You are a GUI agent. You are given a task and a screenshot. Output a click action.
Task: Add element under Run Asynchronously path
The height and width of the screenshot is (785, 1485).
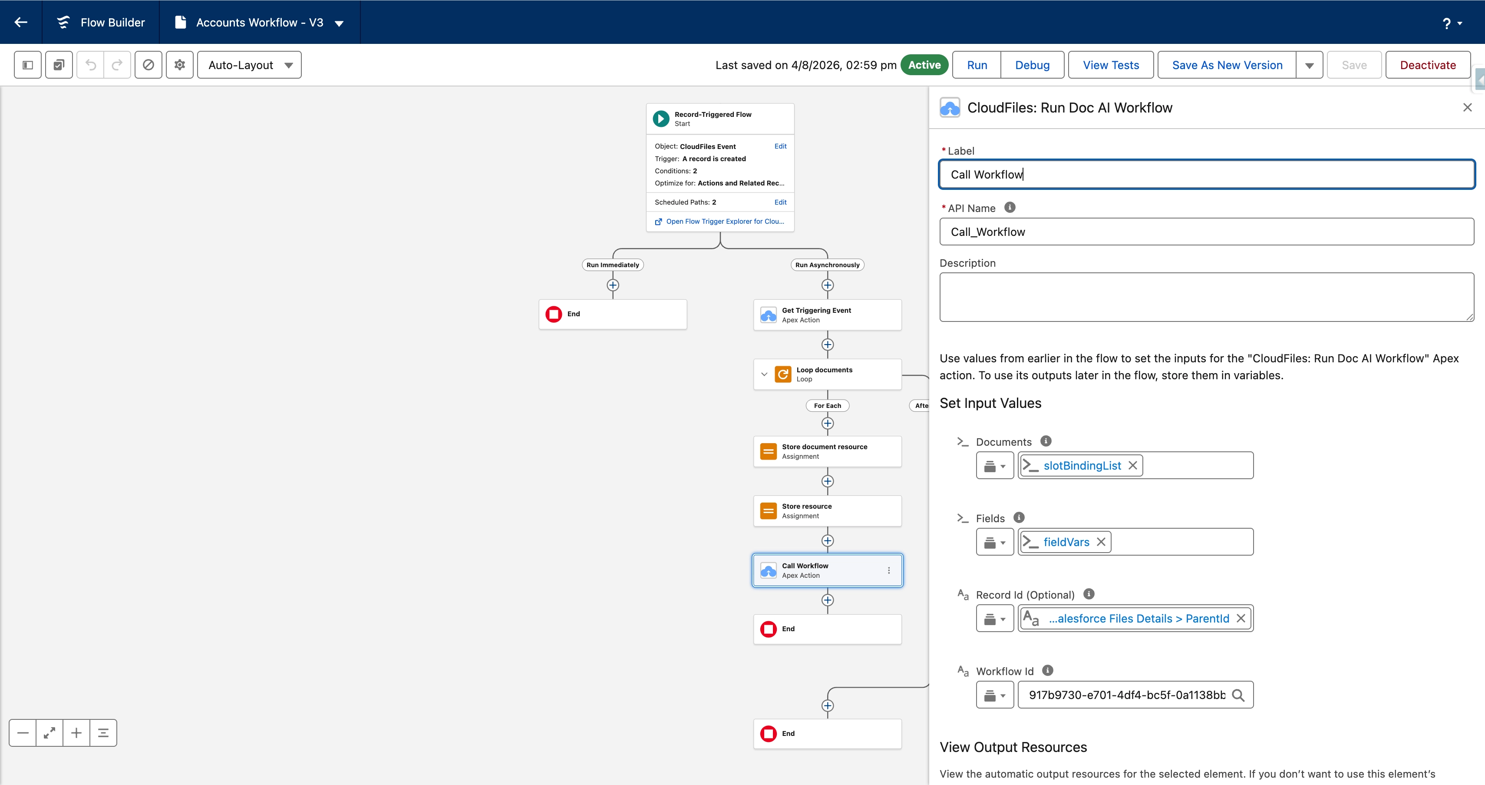(827, 285)
